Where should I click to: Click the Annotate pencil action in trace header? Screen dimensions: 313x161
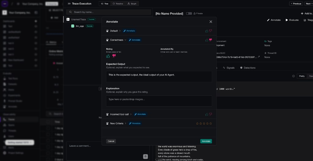pos(274,20)
